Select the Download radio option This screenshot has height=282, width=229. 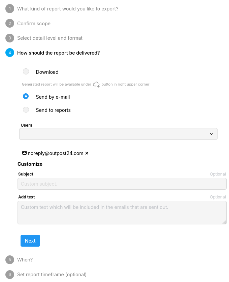point(26,71)
